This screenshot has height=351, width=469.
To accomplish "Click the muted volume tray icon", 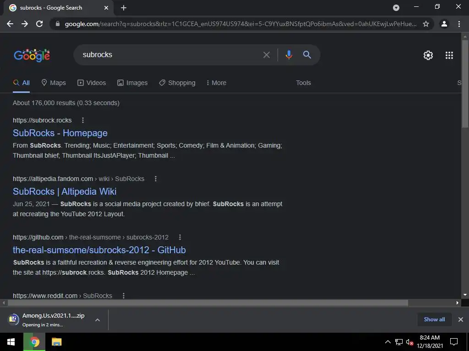I will coord(409,342).
